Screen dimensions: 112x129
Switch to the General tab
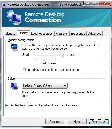point(10,34)
